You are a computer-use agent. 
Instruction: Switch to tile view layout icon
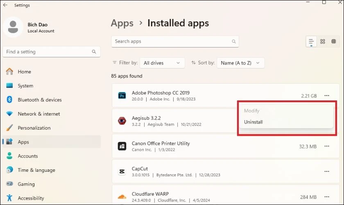[x=334, y=41]
